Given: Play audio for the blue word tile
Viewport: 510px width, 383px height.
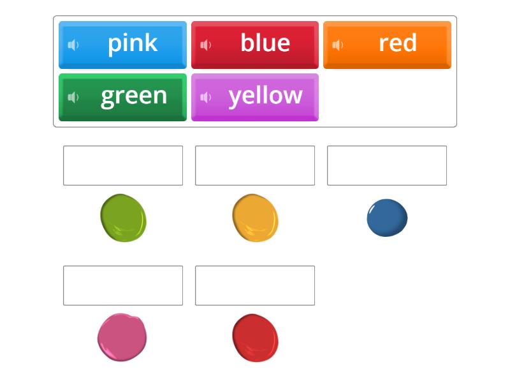Looking at the screenshot, I should 205,43.
